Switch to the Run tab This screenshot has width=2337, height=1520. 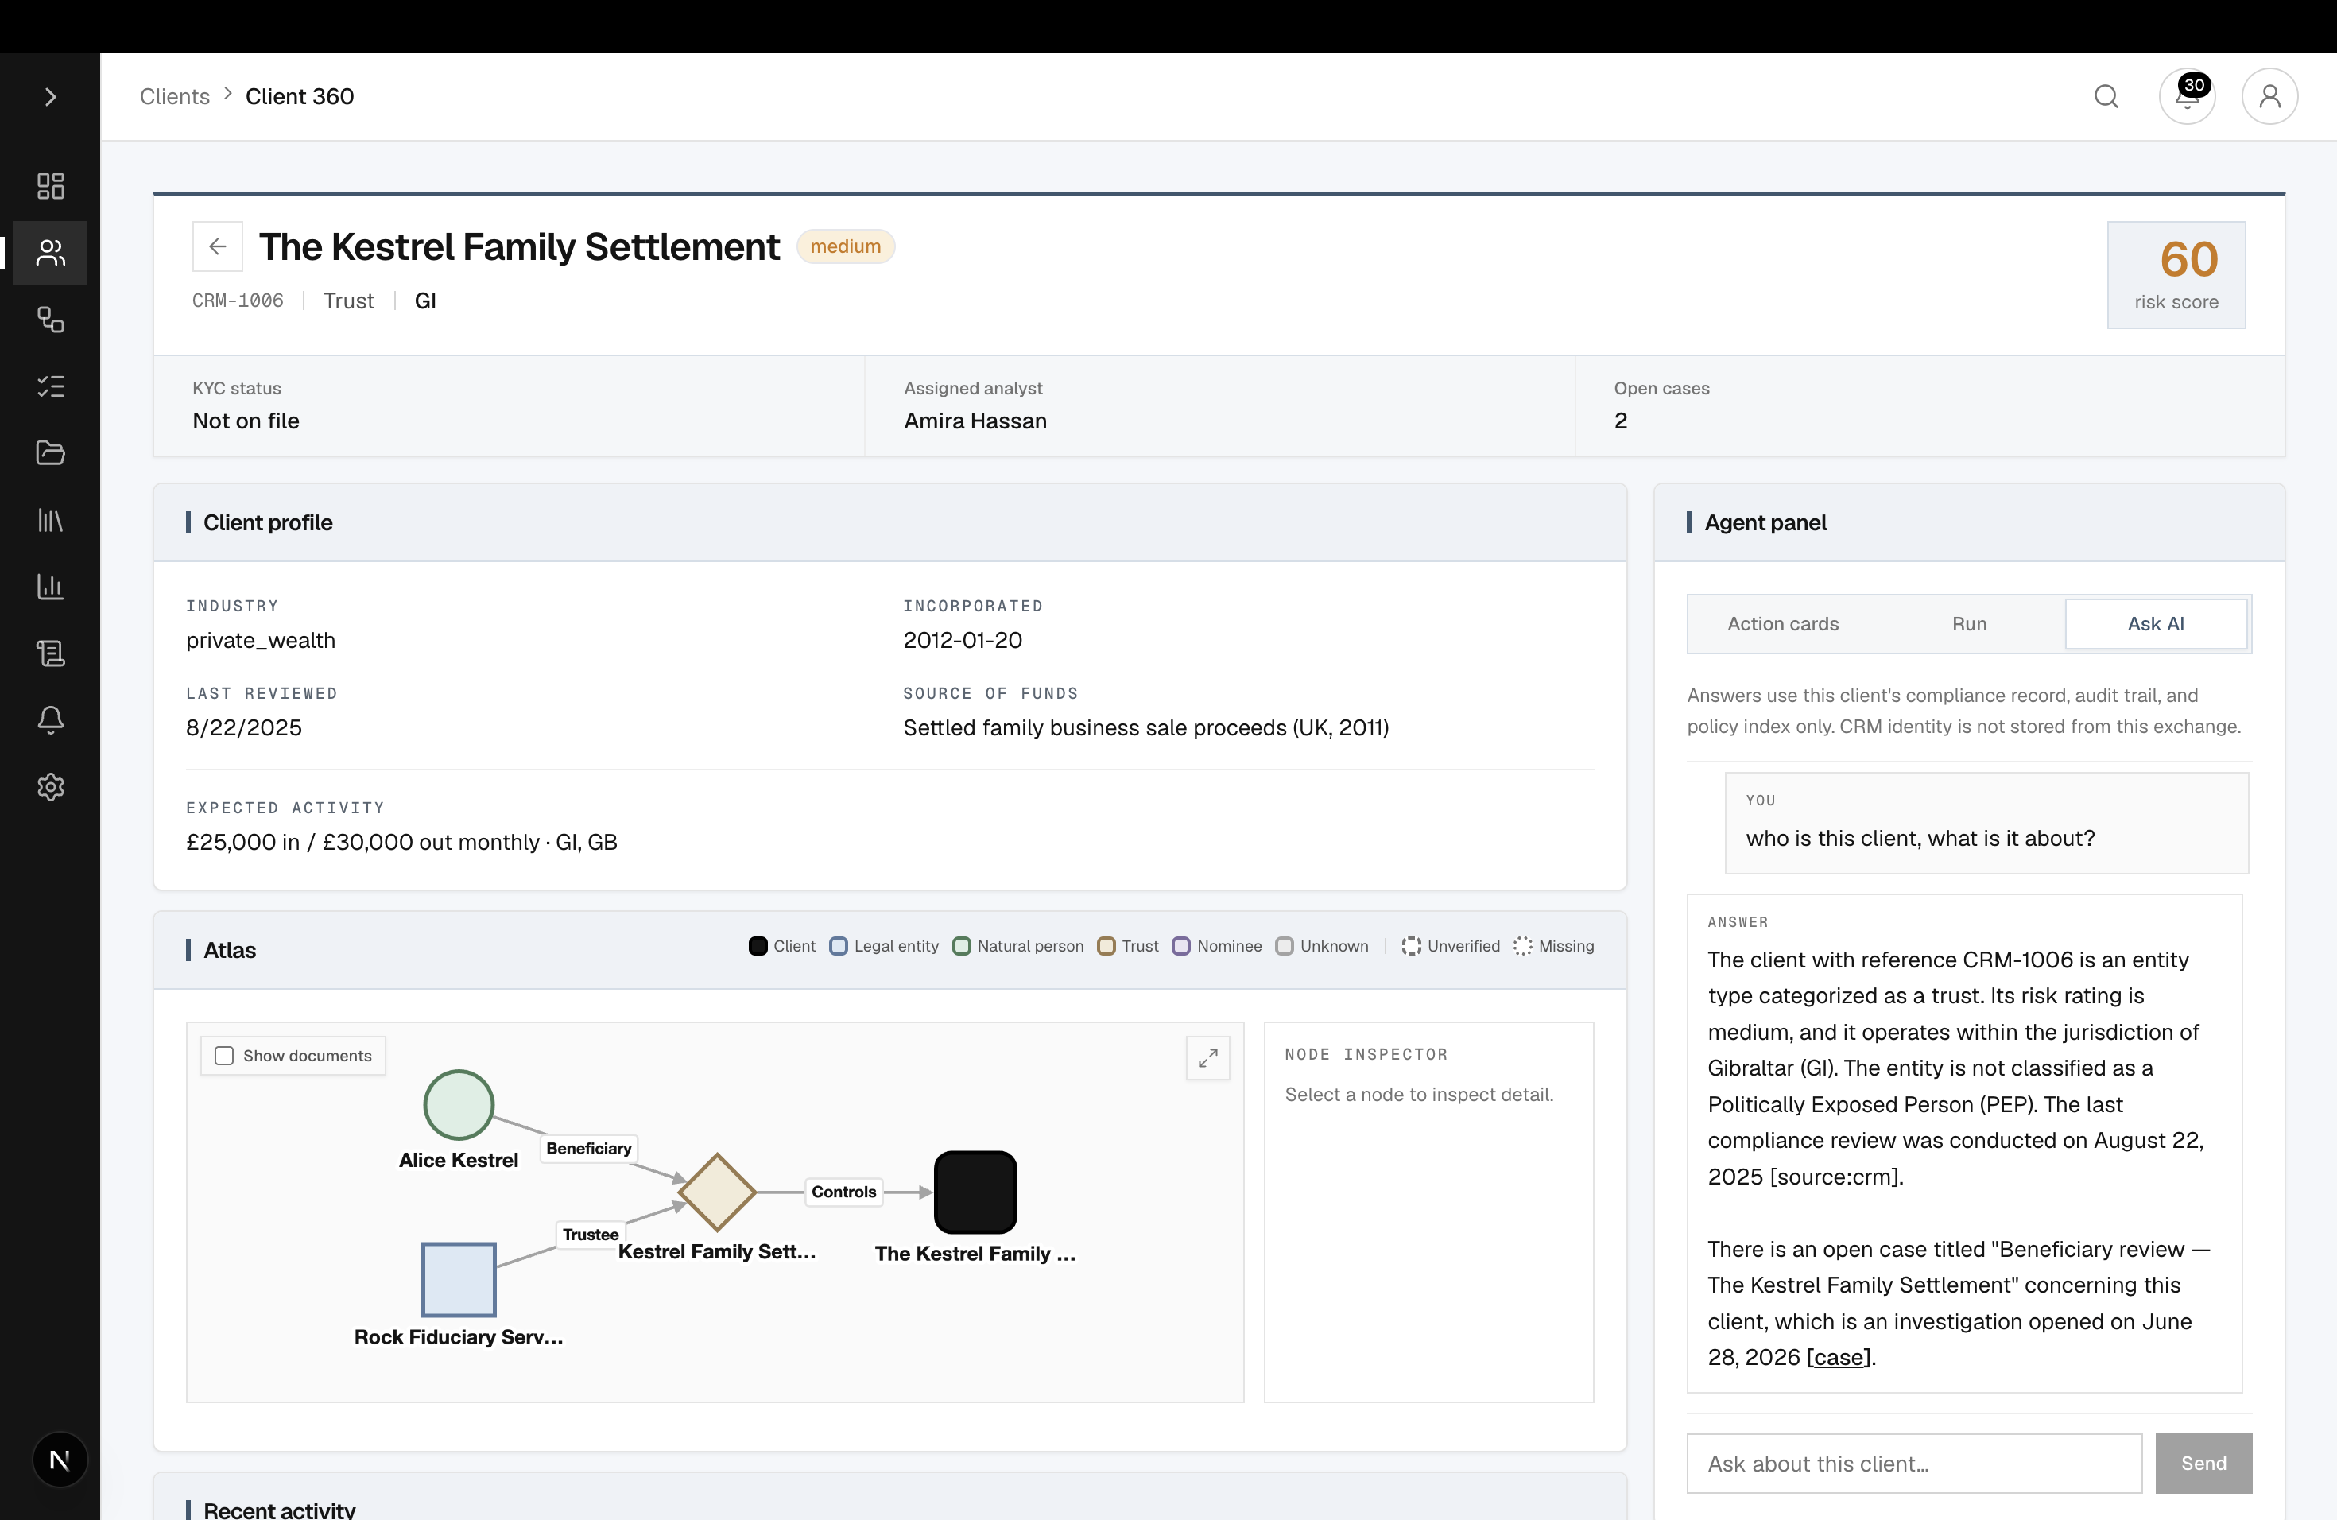pos(1969,623)
